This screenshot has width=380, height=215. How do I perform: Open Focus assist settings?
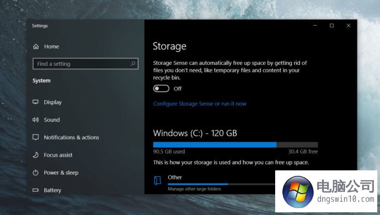coord(58,155)
